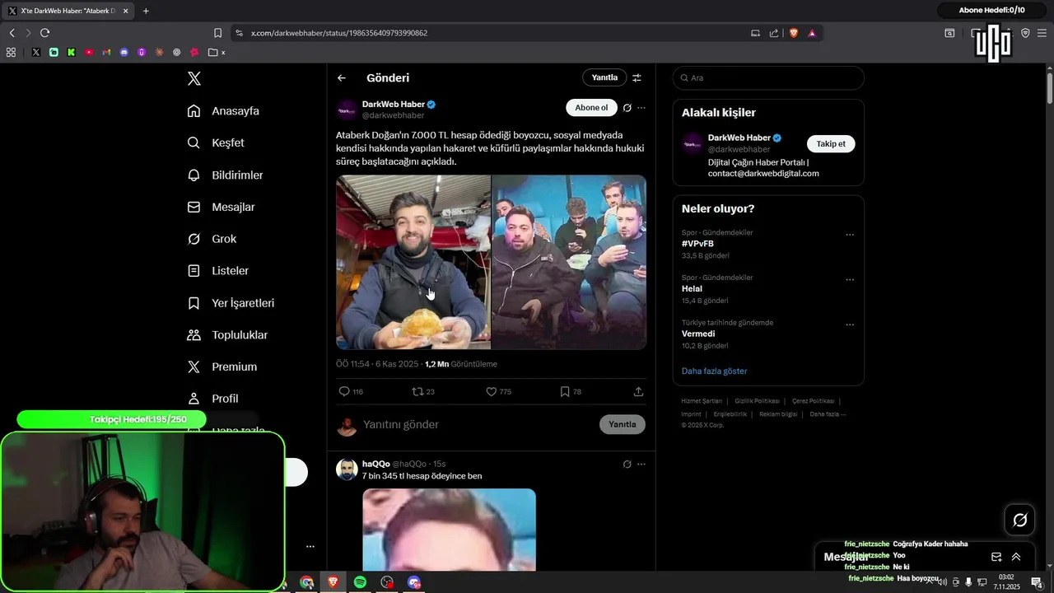This screenshot has height=593, width=1054.
Task: Click the address bar URL
Action: [339, 33]
